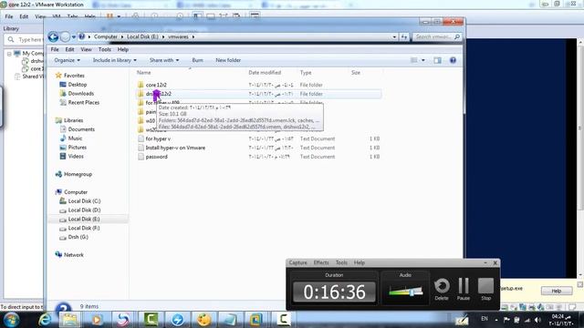Open the Videos library
The width and height of the screenshot is (584, 328).
tap(76, 156)
